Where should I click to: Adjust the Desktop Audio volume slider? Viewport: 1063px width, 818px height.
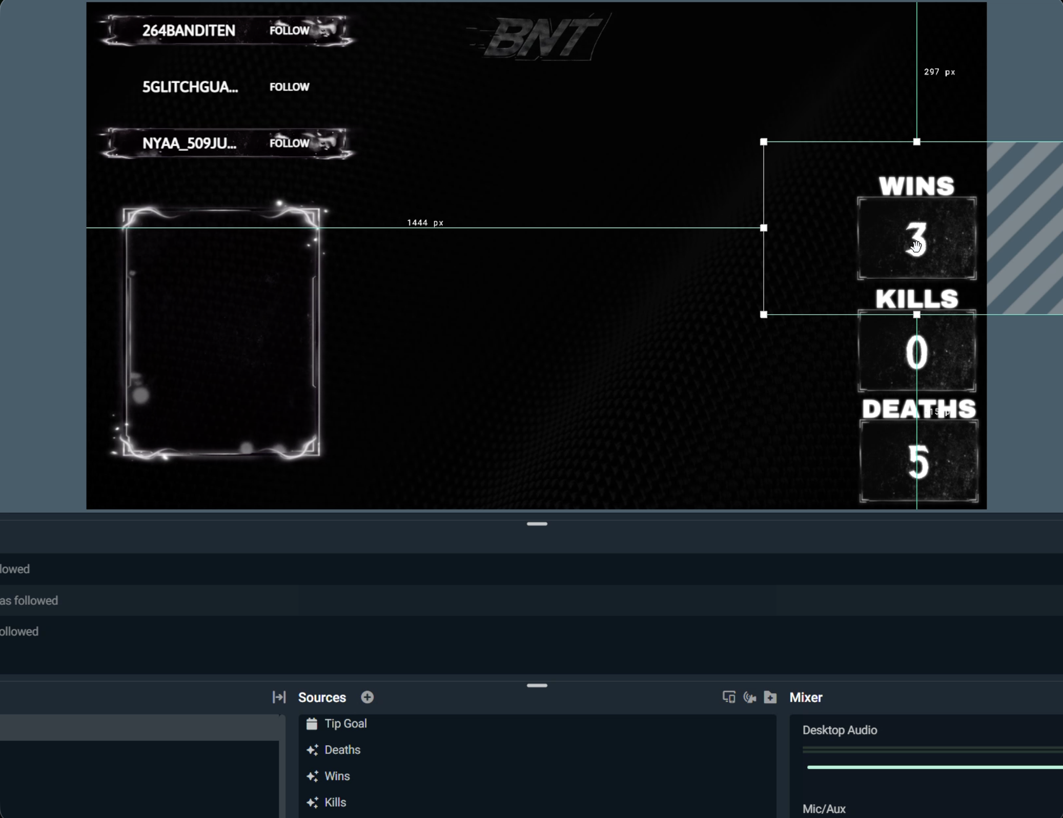933,767
